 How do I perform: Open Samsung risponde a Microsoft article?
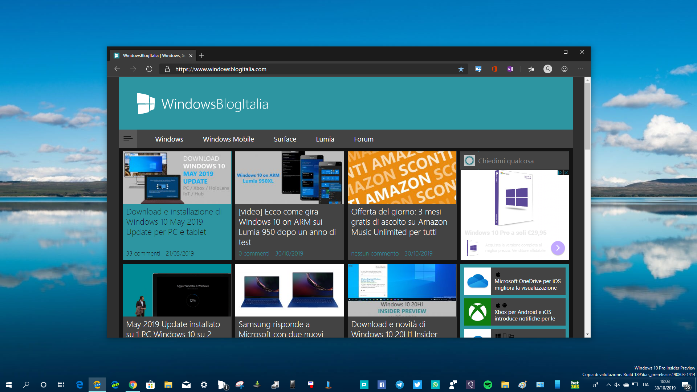[281, 329]
